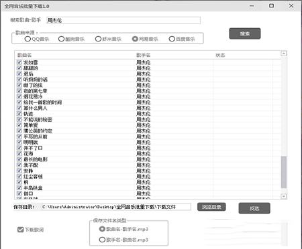Select the song name 红尘客栈

[x=33, y=177]
